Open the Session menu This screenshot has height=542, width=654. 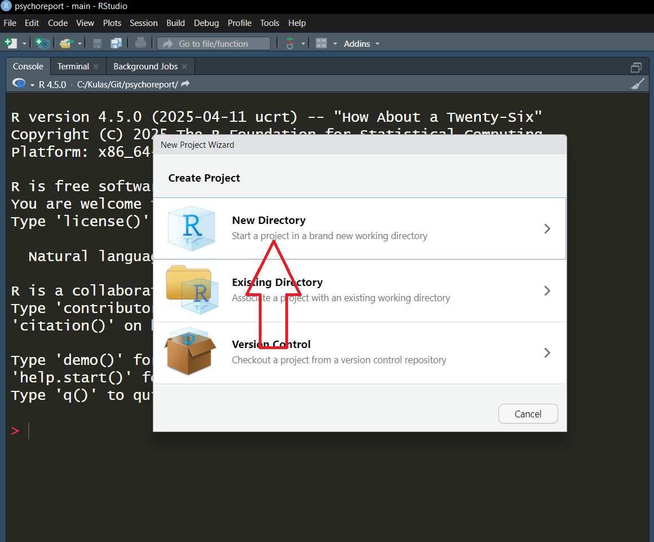pyautogui.click(x=143, y=23)
